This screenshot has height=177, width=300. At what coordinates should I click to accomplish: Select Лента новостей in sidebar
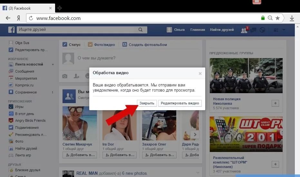29,65
